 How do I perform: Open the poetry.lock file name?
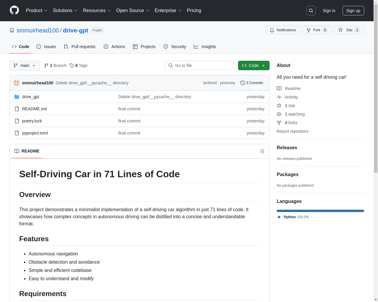(32, 121)
